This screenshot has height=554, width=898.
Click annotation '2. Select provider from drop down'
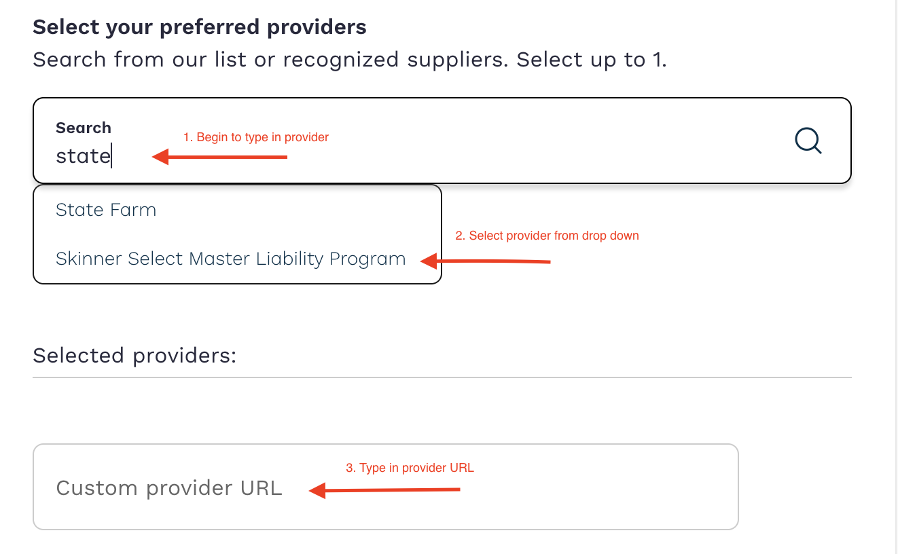[547, 236]
